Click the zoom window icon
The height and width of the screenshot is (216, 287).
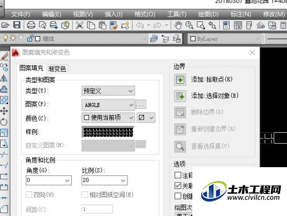[x=201, y=25]
